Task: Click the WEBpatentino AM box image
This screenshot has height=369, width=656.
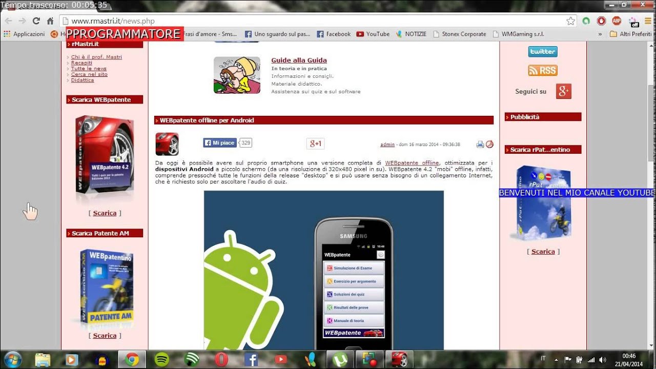Action: (x=107, y=289)
